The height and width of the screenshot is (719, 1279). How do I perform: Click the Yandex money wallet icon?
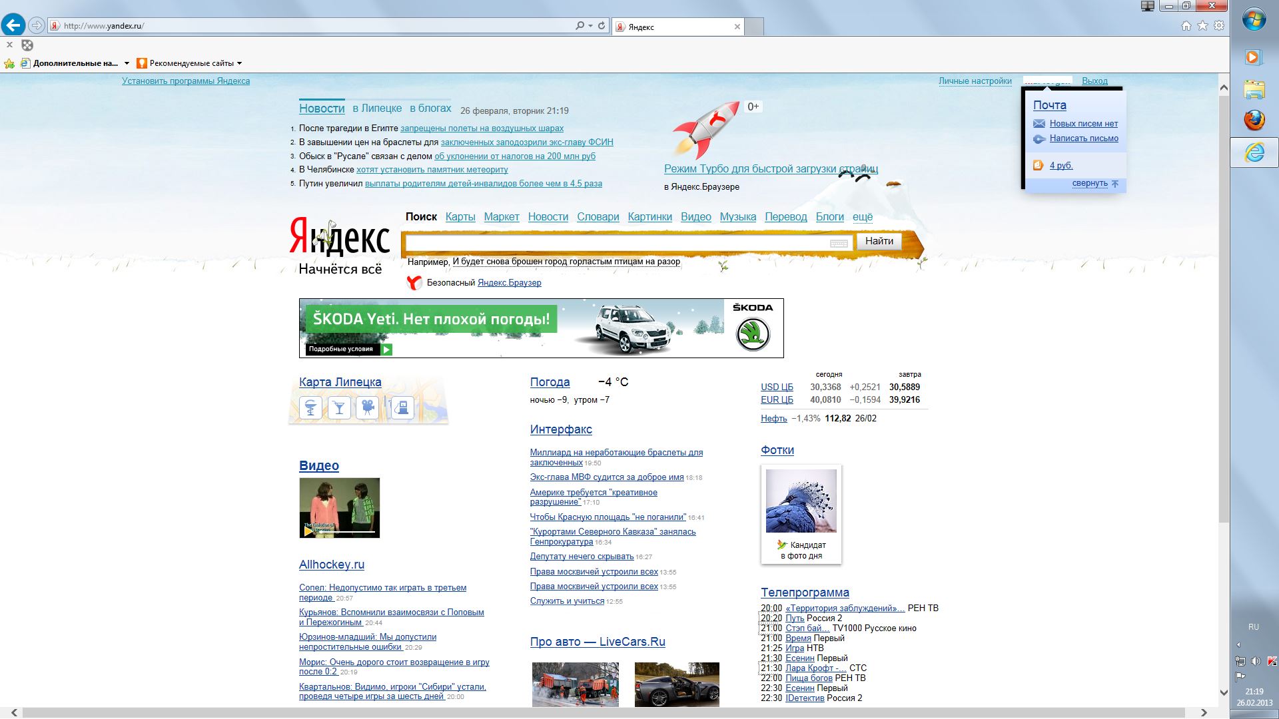tap(1038, 165)
